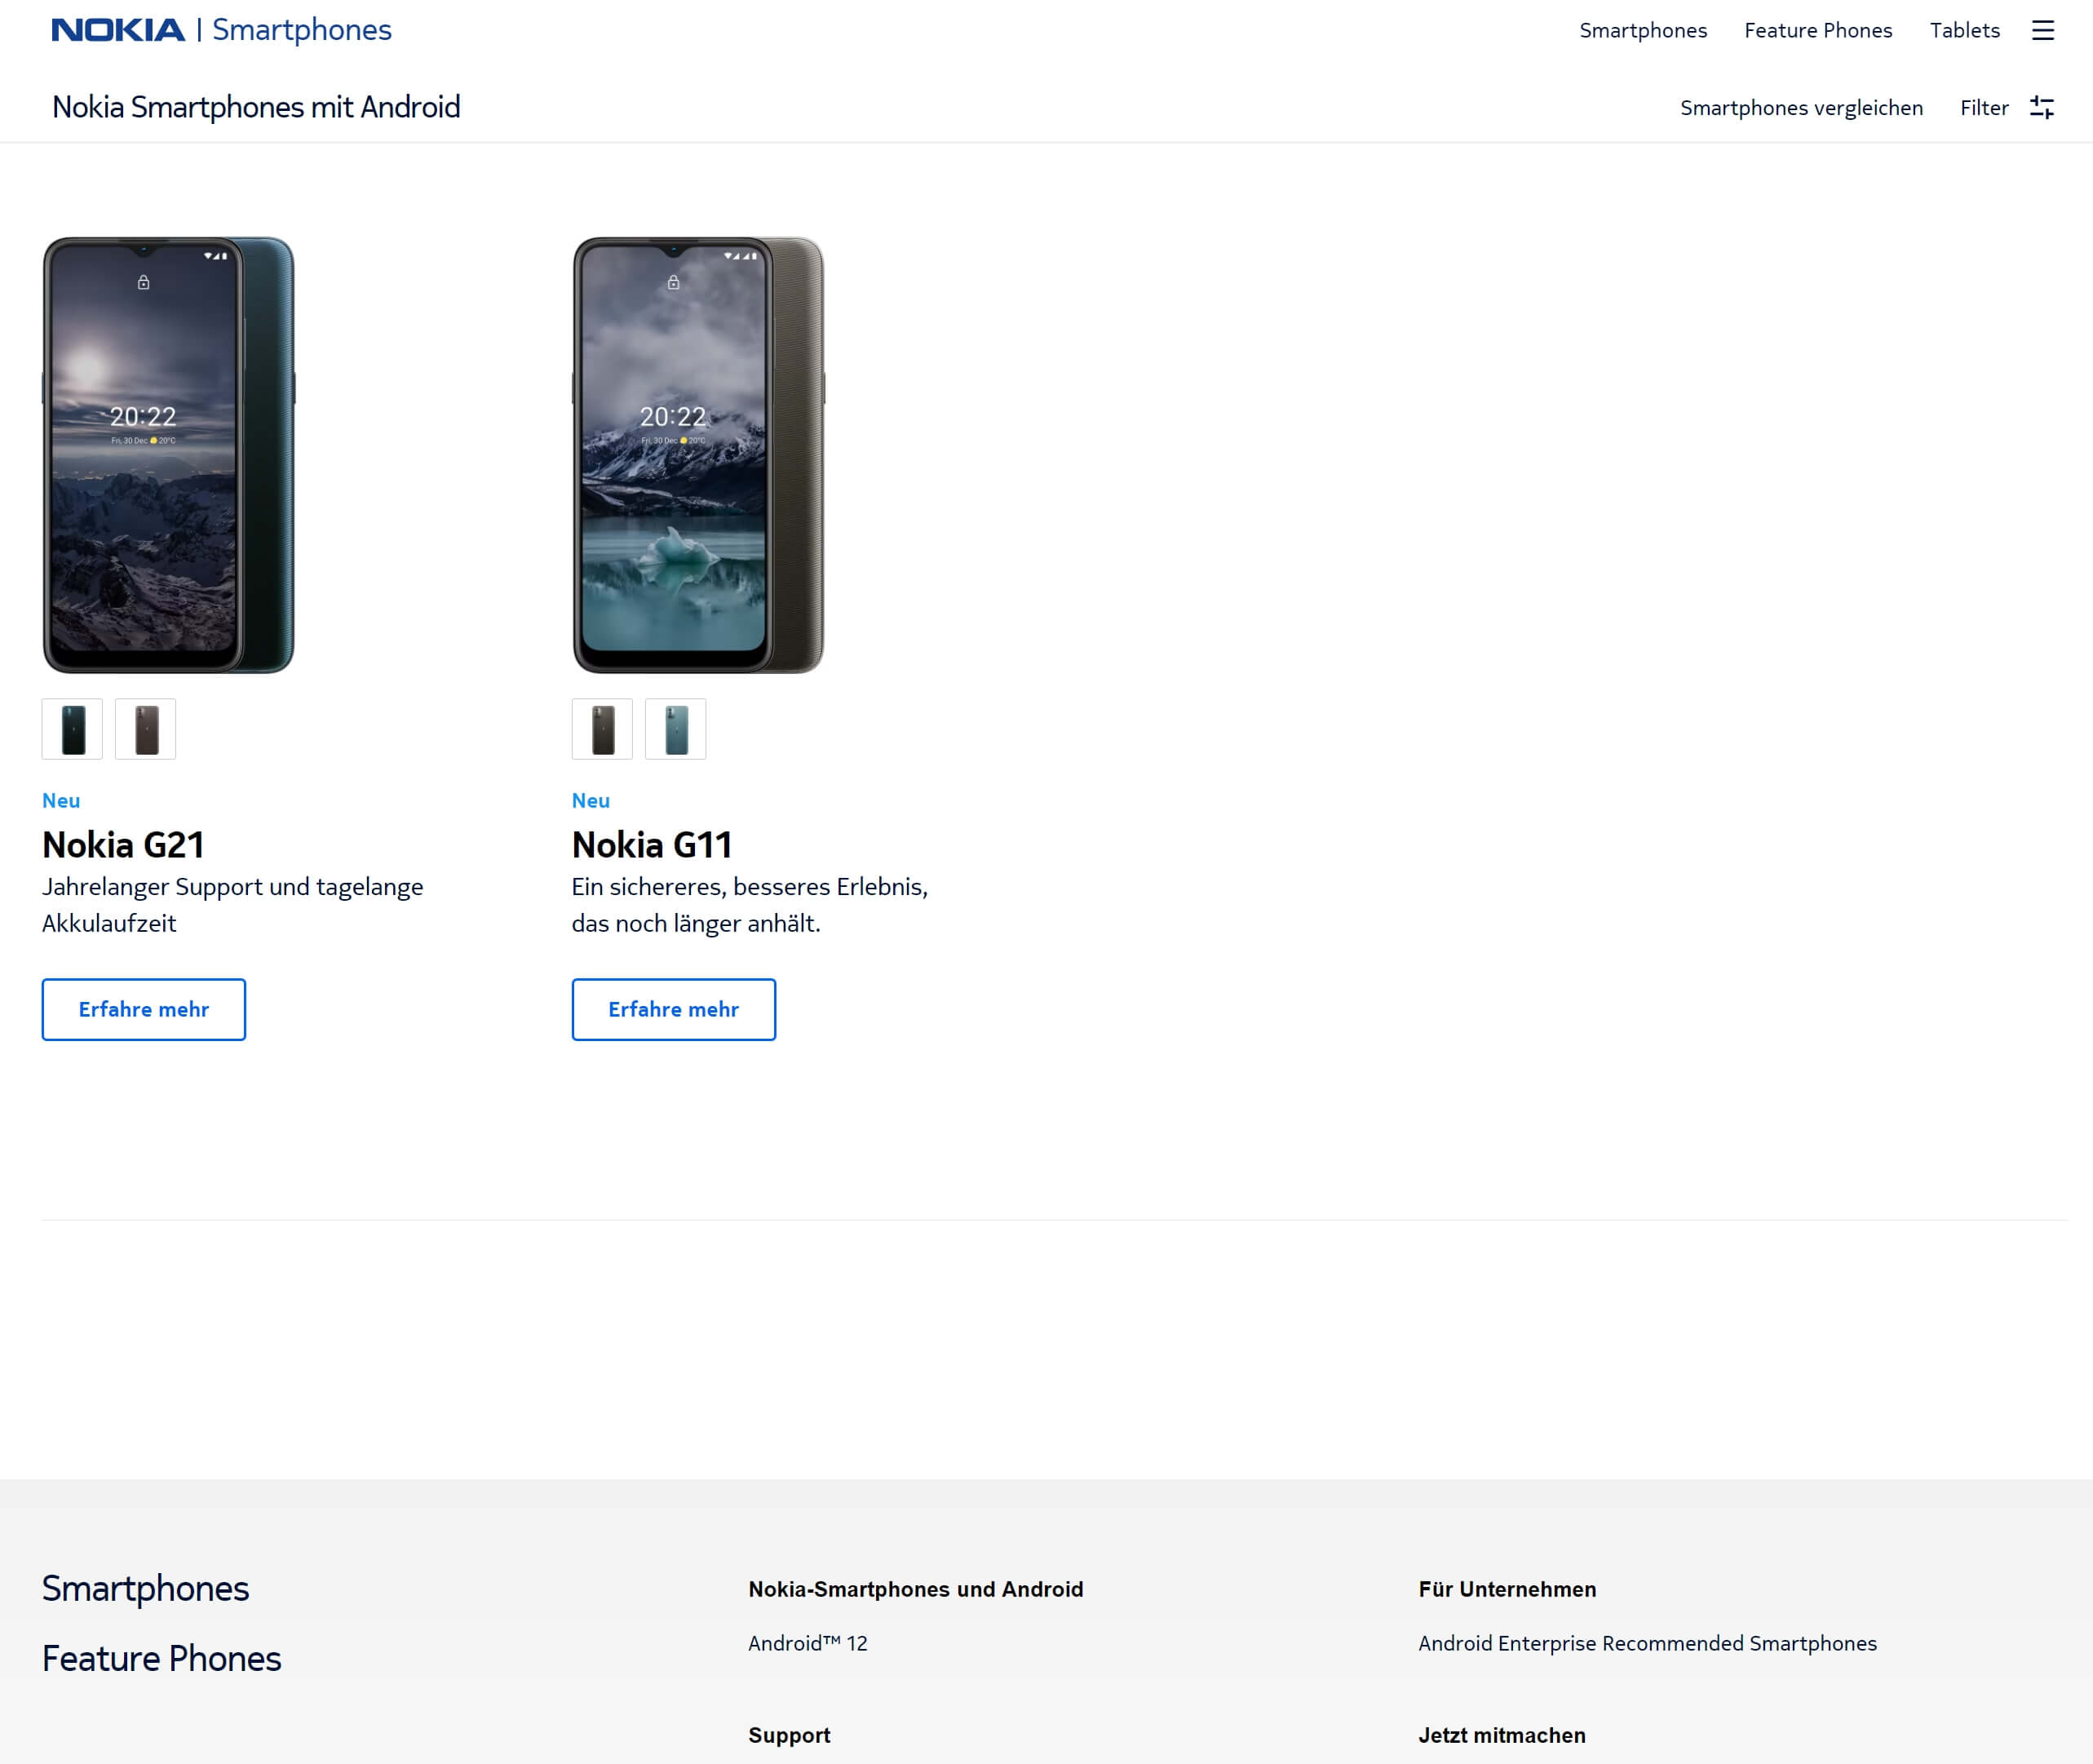Viewport: 2093px width, 1764px height.
Task: Select the blue color swatch for Nokia G21
Action: (71, 729)
